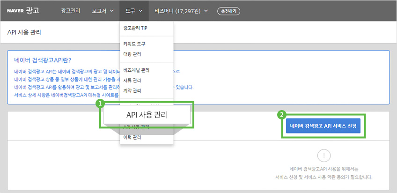Expand the 비즈머니 (17,297원) dropdown
Image resolution: width=397 pixels, height=193 pixels.
click(181, 11)
